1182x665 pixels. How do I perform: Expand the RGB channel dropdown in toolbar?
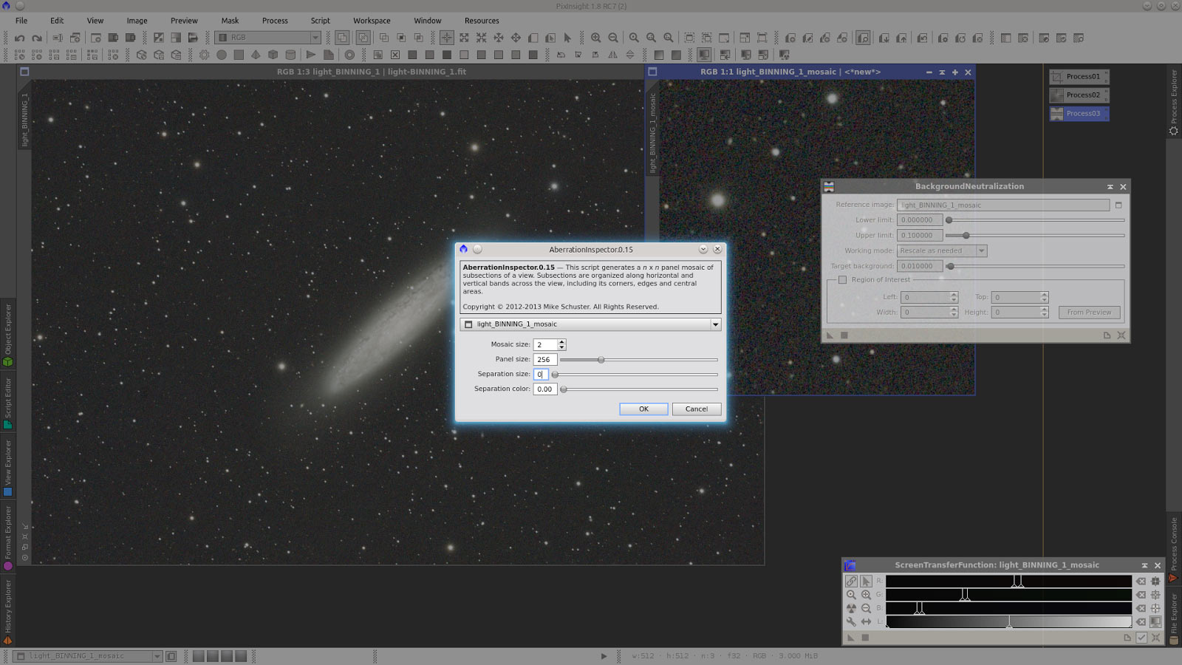click(x=315, y=38)
